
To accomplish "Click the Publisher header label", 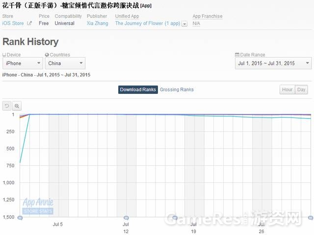I will point(97,16).
